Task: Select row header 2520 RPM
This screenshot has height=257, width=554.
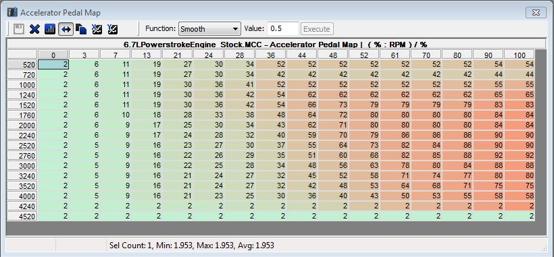Action: point(22,146)
